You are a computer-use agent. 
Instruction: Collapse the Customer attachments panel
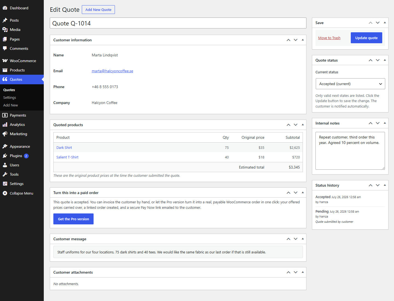(x=303, y=272)
